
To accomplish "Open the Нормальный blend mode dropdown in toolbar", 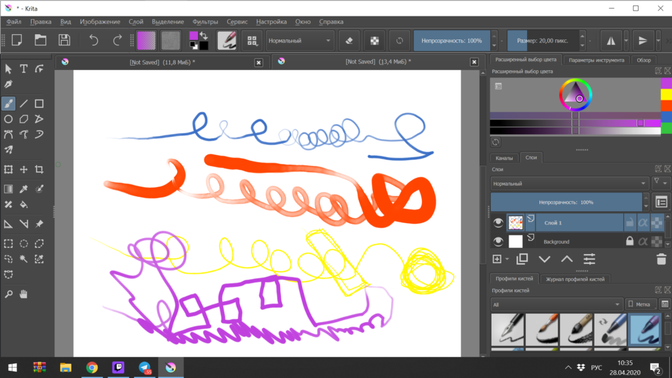I will click(x=300, y=40).
